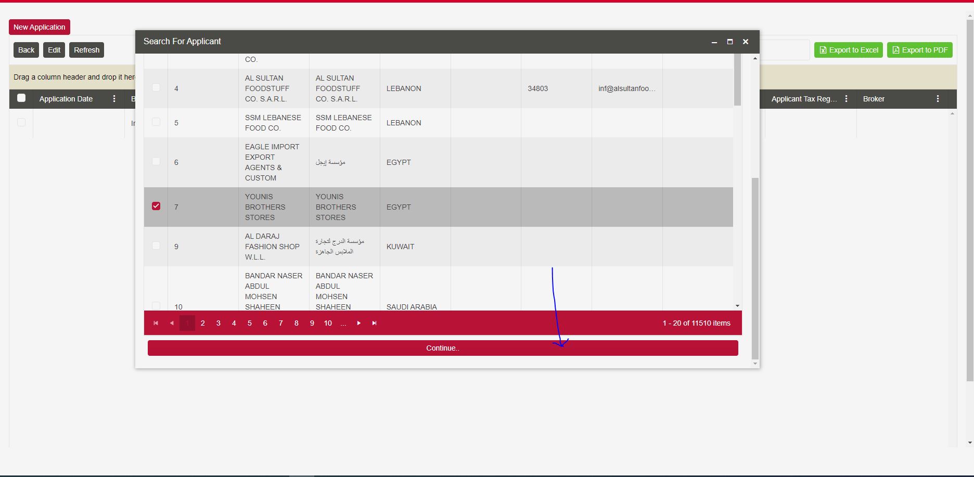Tick the Al Daraj Fashion Shop checkbox
Viewport: 974px width, 477px height.
(x=156, y=246)
